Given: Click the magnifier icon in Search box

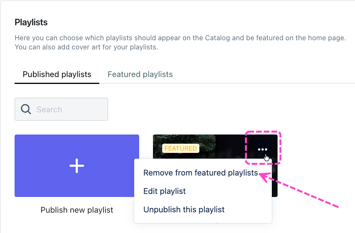Looking at the screenshot, I should 26,109.
